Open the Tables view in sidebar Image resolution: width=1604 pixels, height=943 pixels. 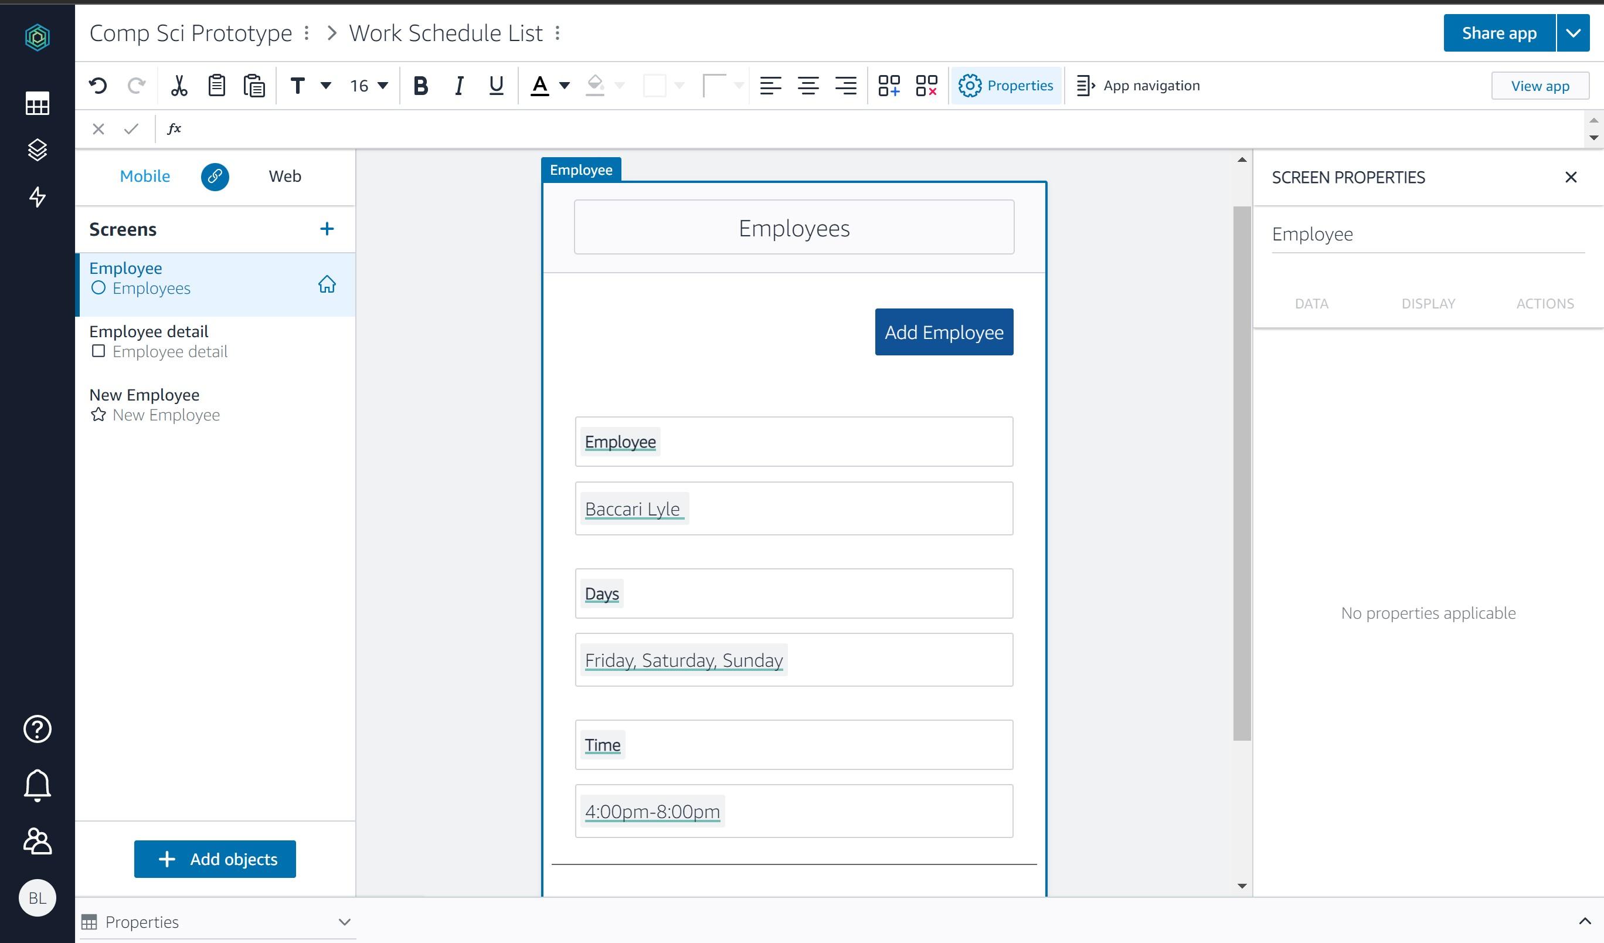(x=37, y=103)
